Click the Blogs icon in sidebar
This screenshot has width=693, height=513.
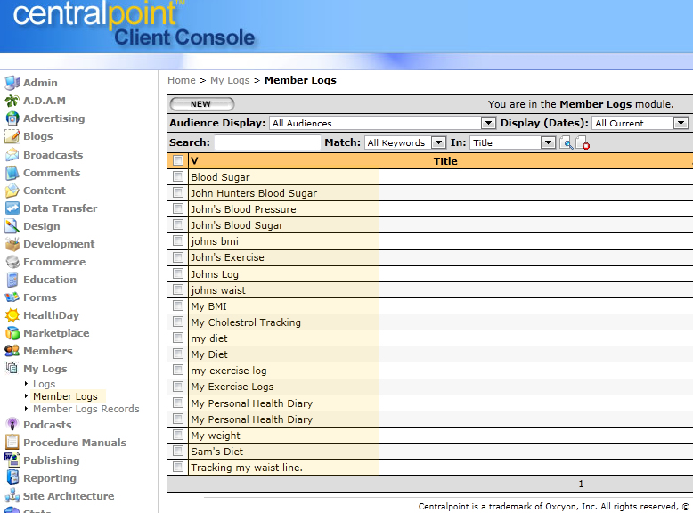tap(12, 136)
